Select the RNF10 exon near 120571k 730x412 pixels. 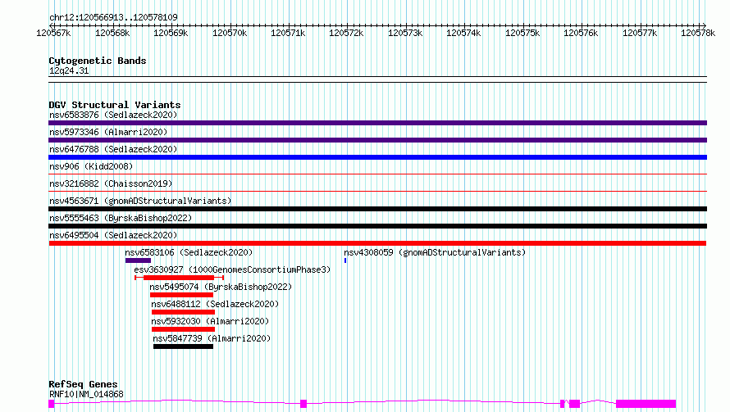303,404
